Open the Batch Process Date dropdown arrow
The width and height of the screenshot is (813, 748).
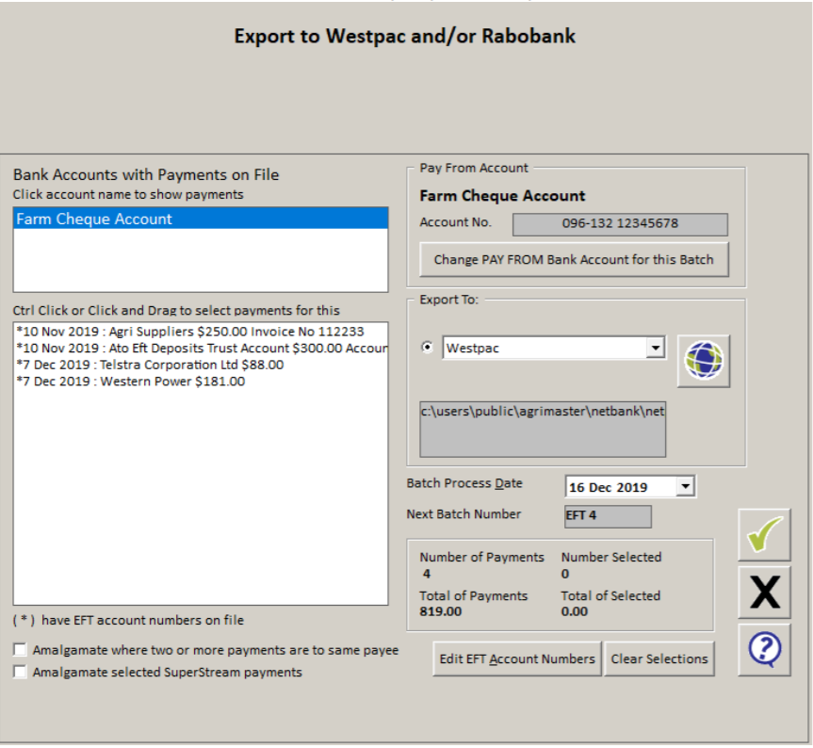point(686,486)
